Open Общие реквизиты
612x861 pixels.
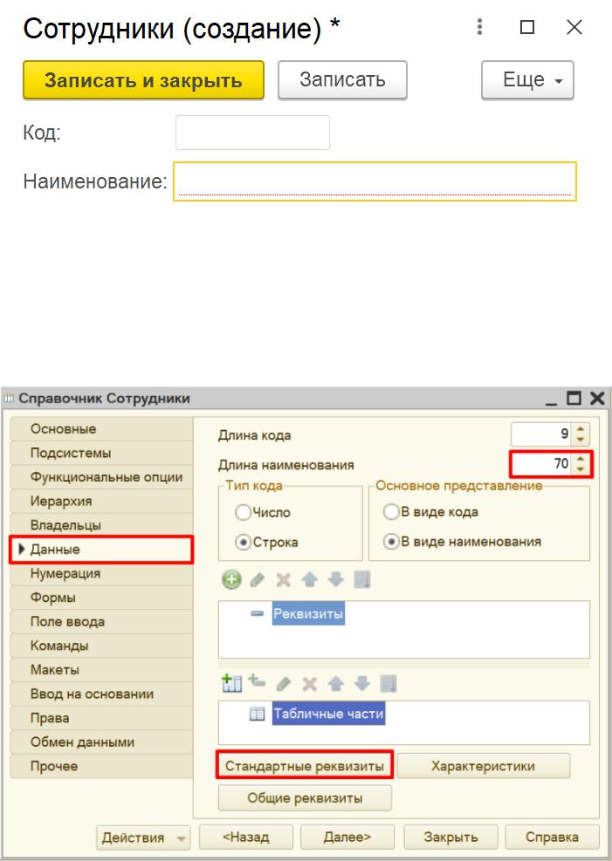click(305, 798)
